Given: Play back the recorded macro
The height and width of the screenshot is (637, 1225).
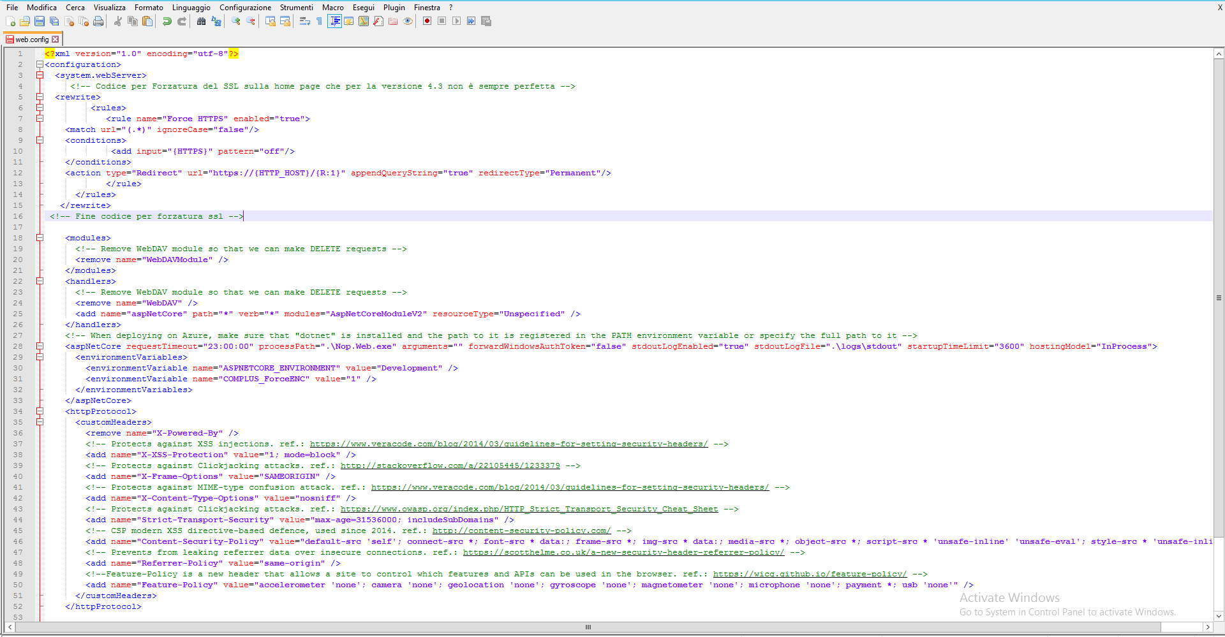Looking at the screenshot, I should point(456,21).
